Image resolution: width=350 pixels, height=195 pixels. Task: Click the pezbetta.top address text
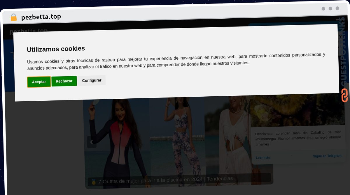[41, 17]
